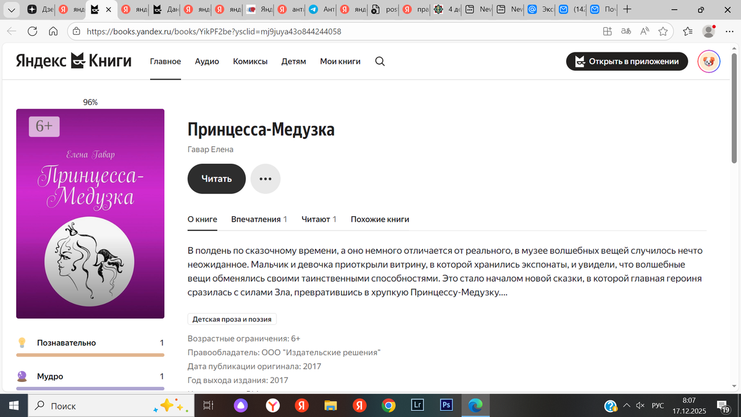Refresh the page in browser toolbar
The image size is (741, 417).
pyautogui.click(x=33, y=32)
